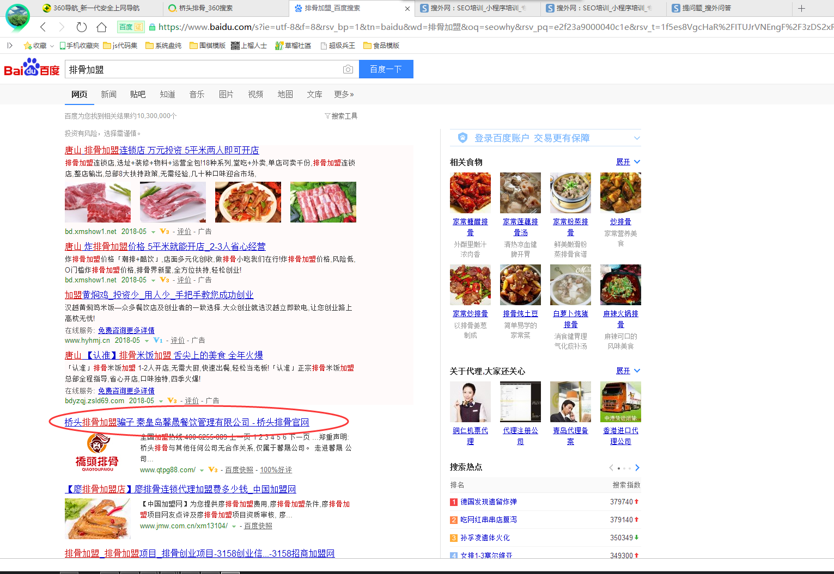Toggle the bookmarks sidebar arrow icon
Viewport: 834px width, 574px height.
coord(10,46)
